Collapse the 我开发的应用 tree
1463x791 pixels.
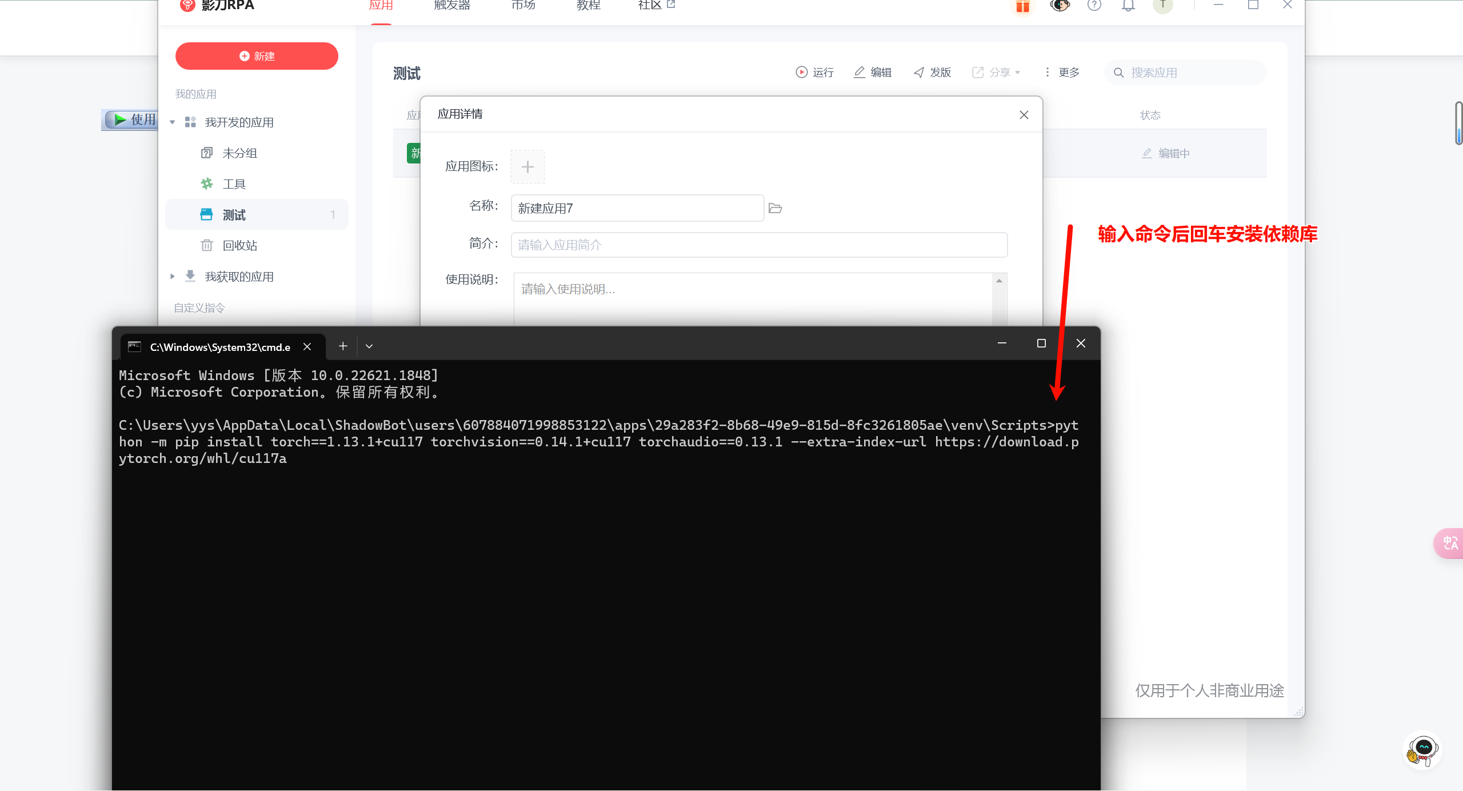pyautogui.click(x=172, y=122)
